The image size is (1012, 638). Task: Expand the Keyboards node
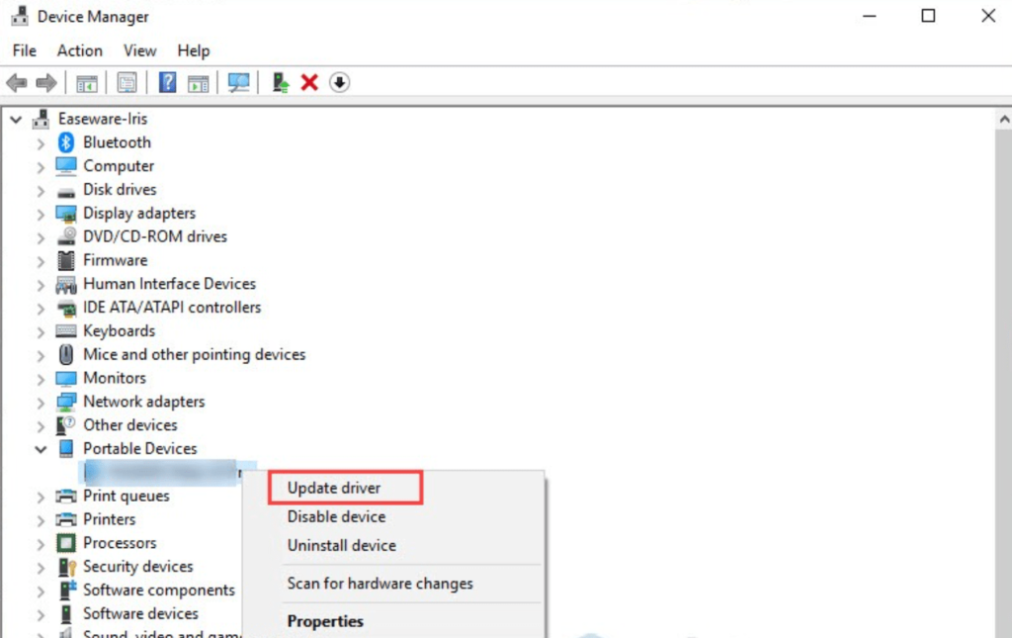click(41, 332)
